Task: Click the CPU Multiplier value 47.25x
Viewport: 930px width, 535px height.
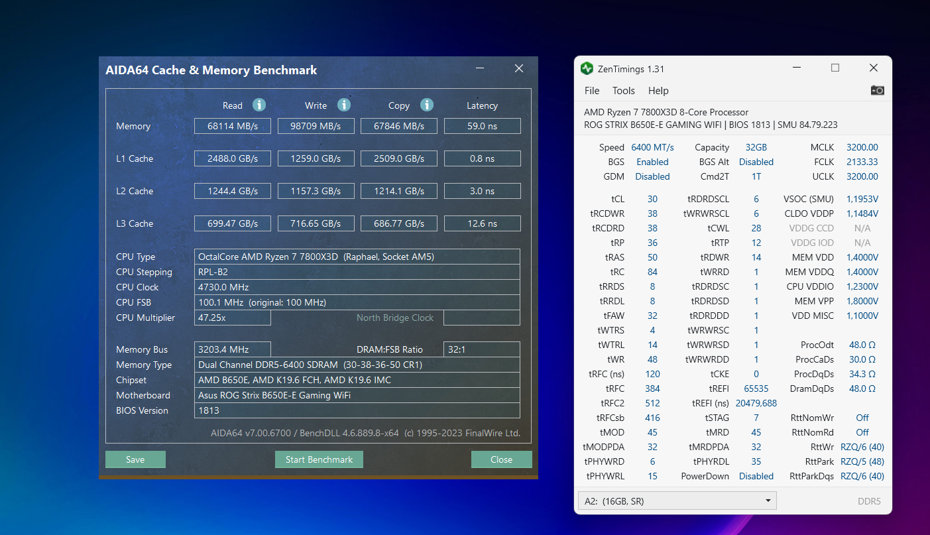Action: click(x=233, y=318)
